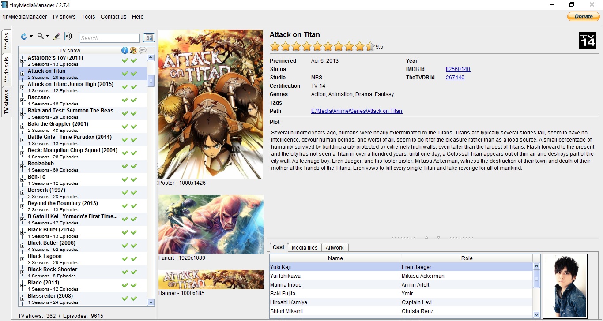Expand the Berserk (1997) tree node

point(23,193)
